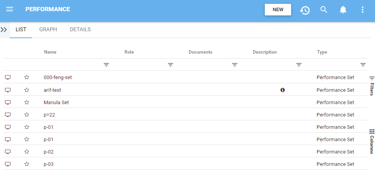Open the Role column filter icon

pos(170,65)
